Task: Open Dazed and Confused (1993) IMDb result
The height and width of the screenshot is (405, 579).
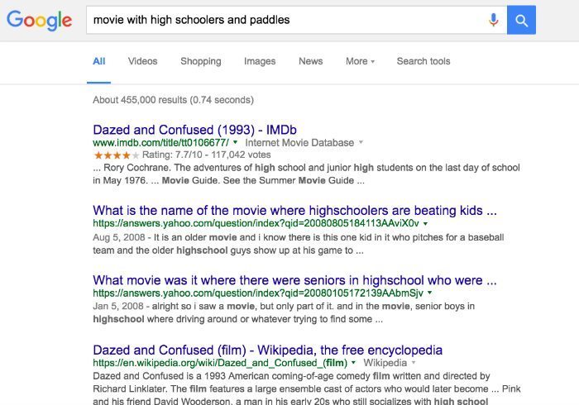Action: 194,130
